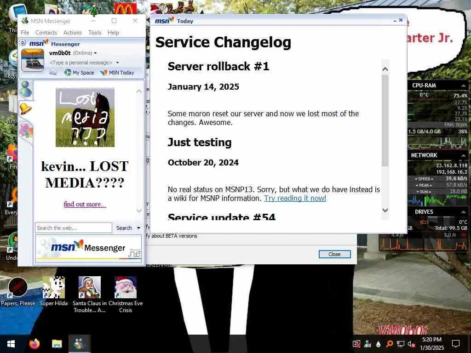Click the PEAK toggle in network gadget
The image size is (471, 353).
pyautogui.click(x=424, y=185)
